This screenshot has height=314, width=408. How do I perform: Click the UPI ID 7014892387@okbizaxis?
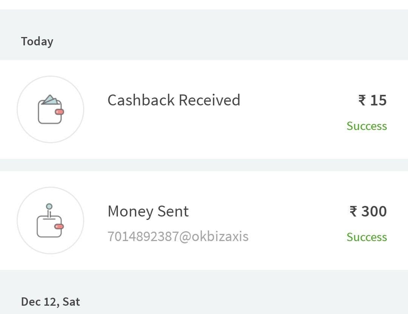tap(178, 236)
